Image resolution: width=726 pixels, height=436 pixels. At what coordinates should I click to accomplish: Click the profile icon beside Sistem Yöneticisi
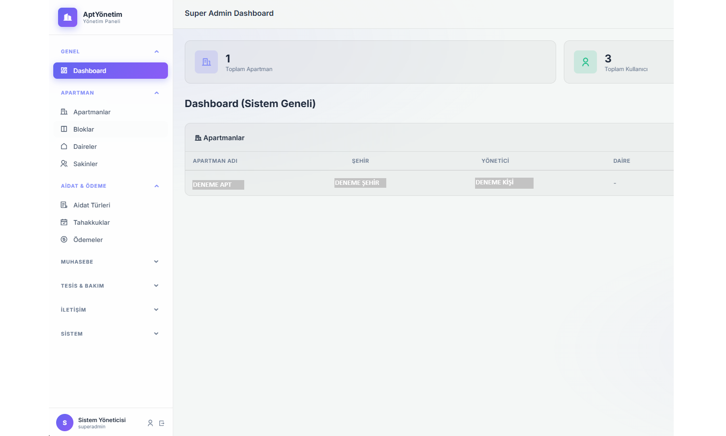point(150,423)
